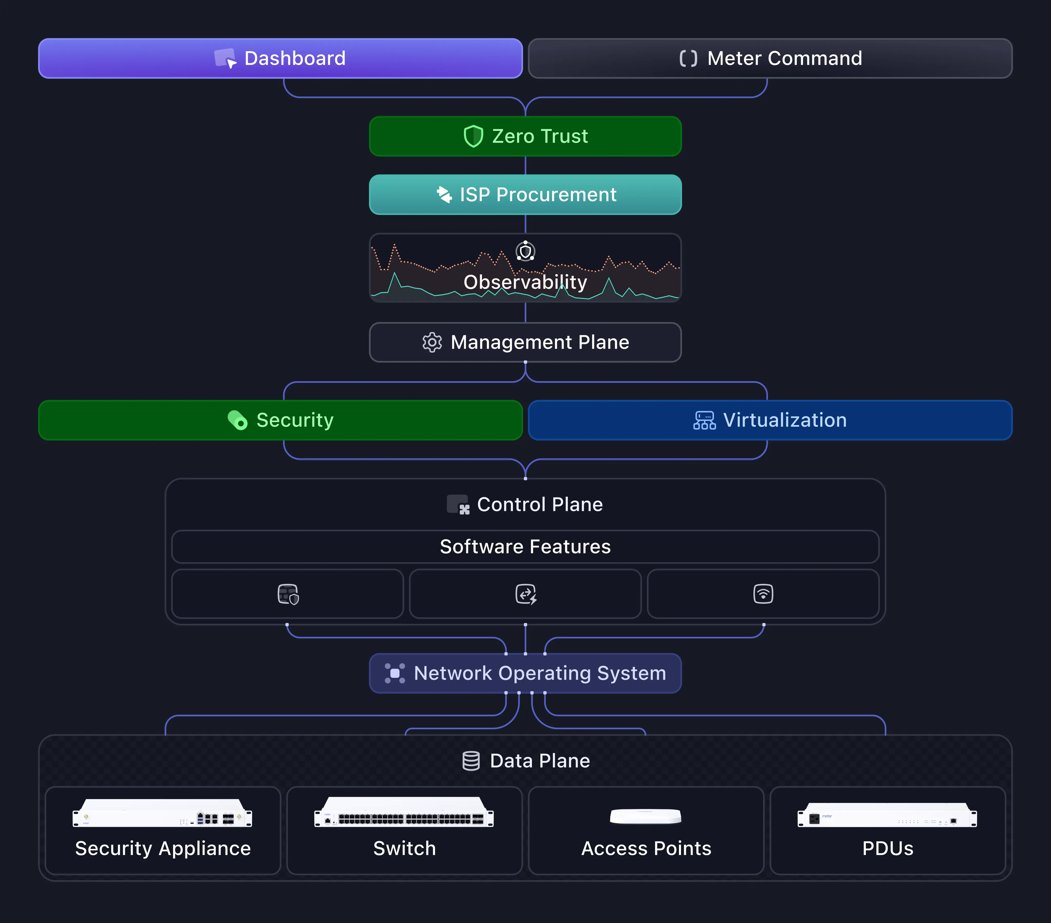The image size is (1051, 923).
Task: Select the Meter Command block
Action: click(x=770, y=58)
